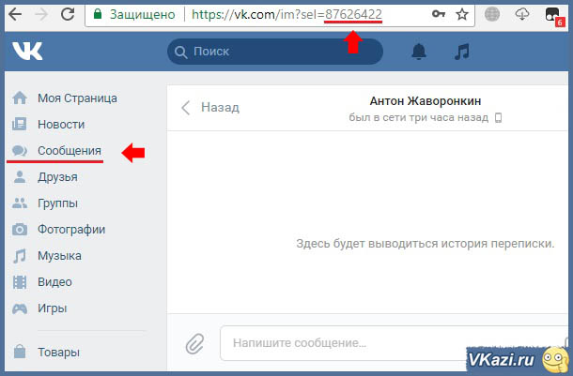The height and width of the screenshot is (376, 573).
Task: Open Моя Страница in sidebar
Action: coord(79,98)
